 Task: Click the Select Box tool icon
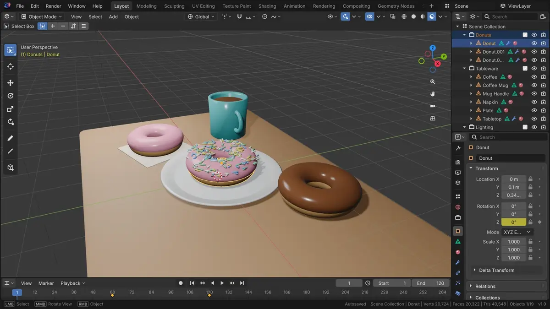point(11,50)
